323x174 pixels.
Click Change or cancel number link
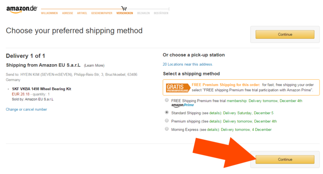26,109
